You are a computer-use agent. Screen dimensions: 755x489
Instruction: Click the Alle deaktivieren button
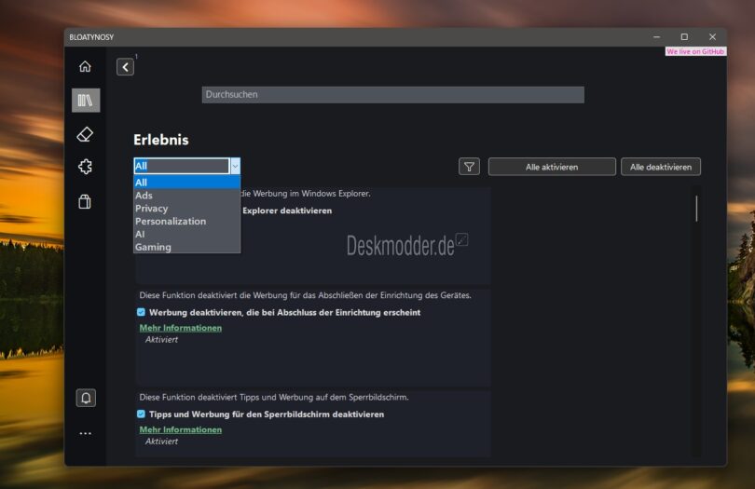[x=661, y=167]
